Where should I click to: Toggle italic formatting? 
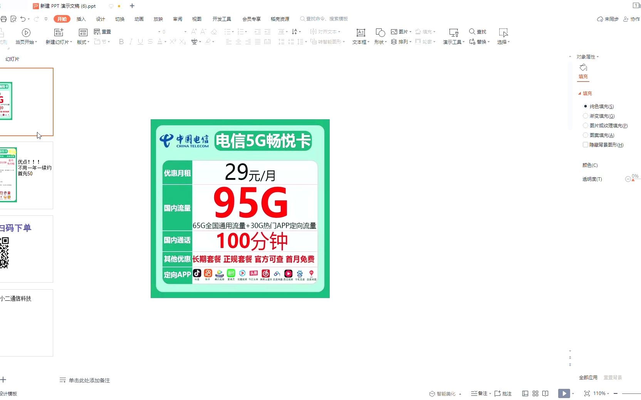(131, 42)
